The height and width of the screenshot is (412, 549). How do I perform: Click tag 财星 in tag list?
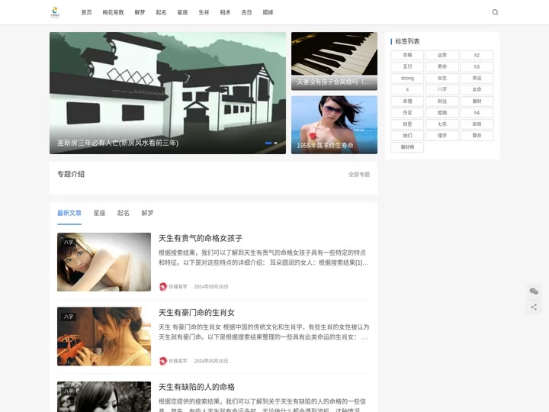pyautogui.click(x=407, y=124)
